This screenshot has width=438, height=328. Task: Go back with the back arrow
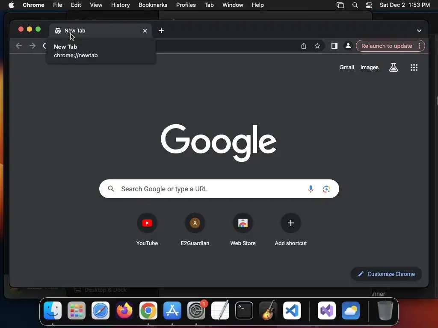(19, 46)
